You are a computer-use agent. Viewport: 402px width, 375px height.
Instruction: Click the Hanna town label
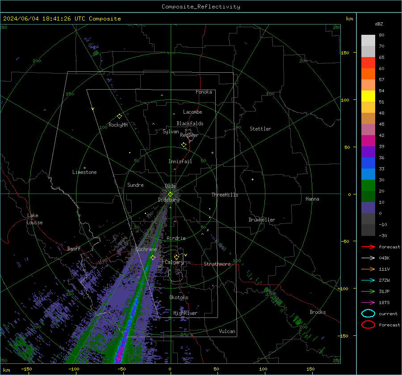tap(312, 199)
